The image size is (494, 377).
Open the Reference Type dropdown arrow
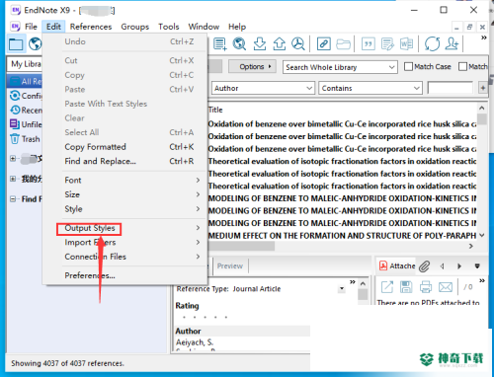342,289
